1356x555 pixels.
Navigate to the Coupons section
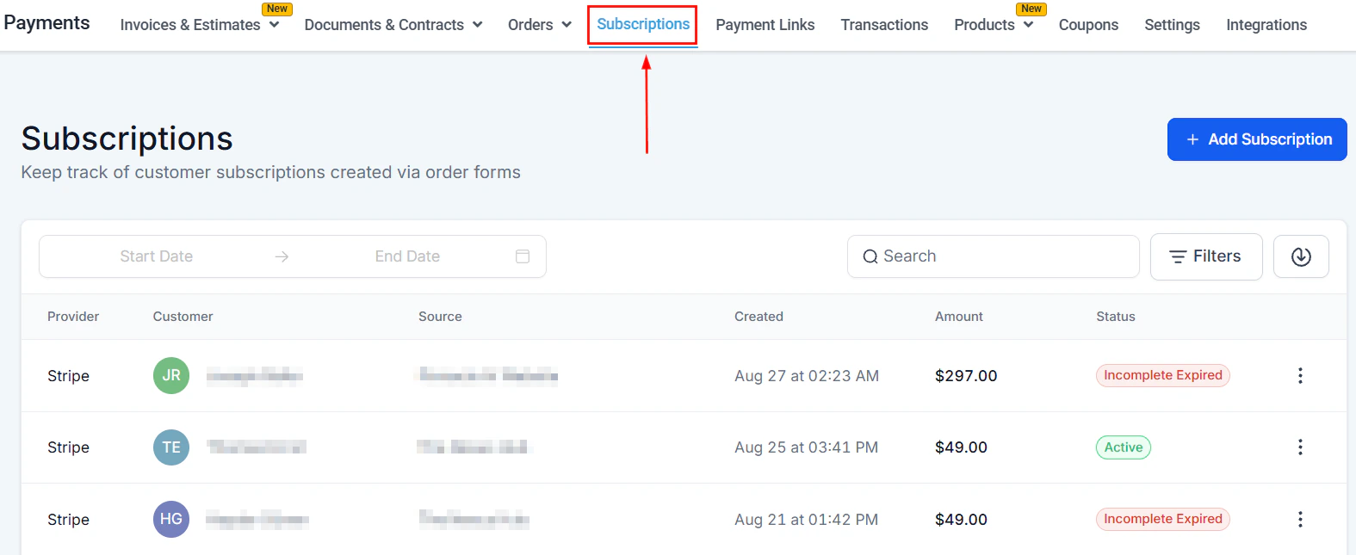(1088, 25)
